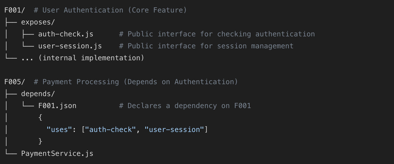Click the '# Declares a dependency on F001' comment
The image size is (394, 164).
coord(185,106)
